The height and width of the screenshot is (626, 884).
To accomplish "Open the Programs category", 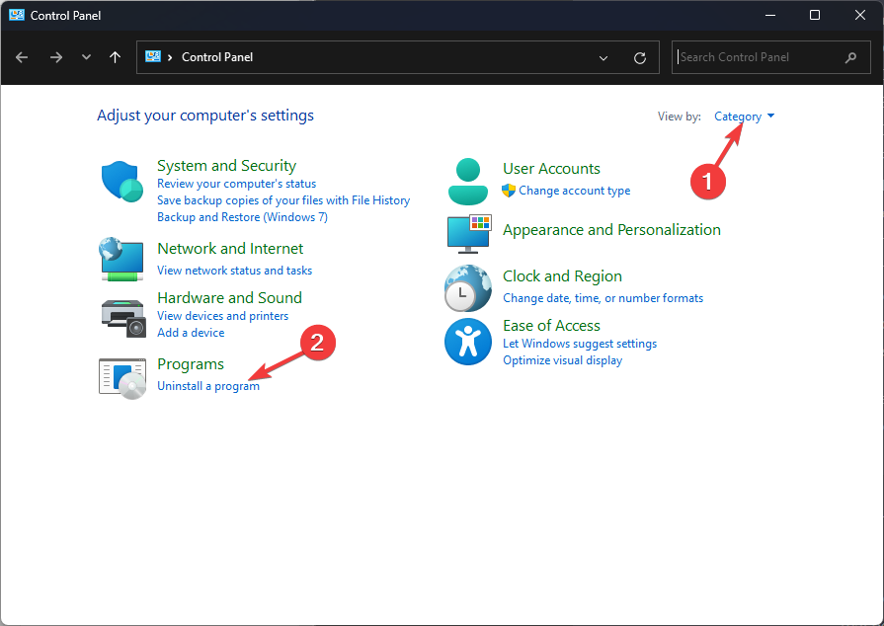I will click(191, 364).
